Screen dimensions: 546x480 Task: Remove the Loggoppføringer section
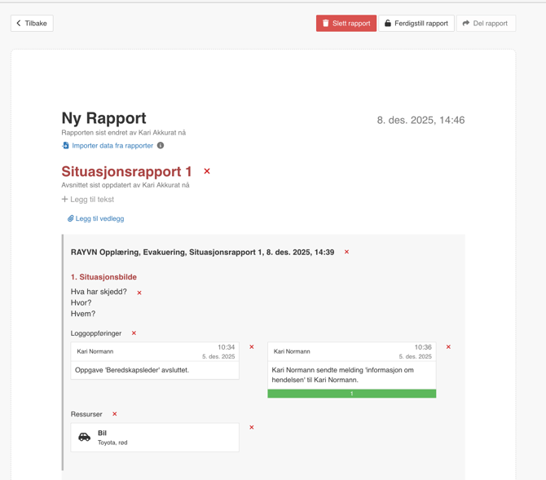coord(134,333)
